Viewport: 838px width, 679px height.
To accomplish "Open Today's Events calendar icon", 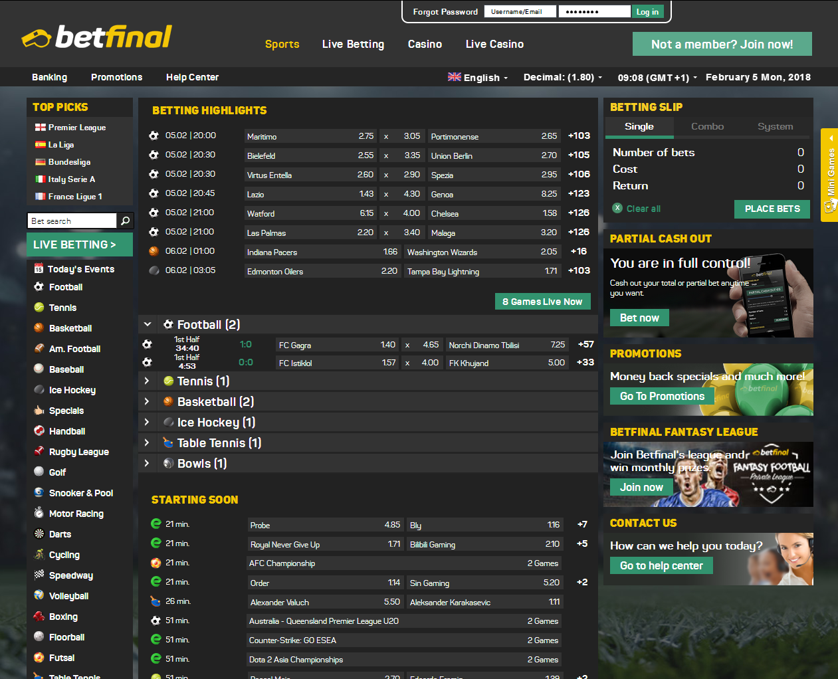I will (39, 268).
